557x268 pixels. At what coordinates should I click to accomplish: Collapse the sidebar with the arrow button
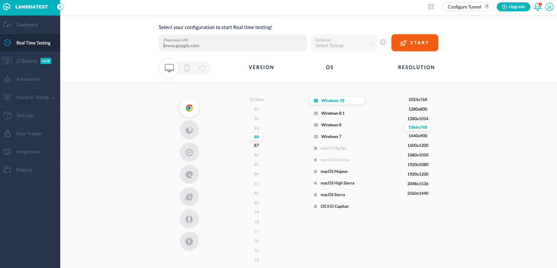(60, 7)
